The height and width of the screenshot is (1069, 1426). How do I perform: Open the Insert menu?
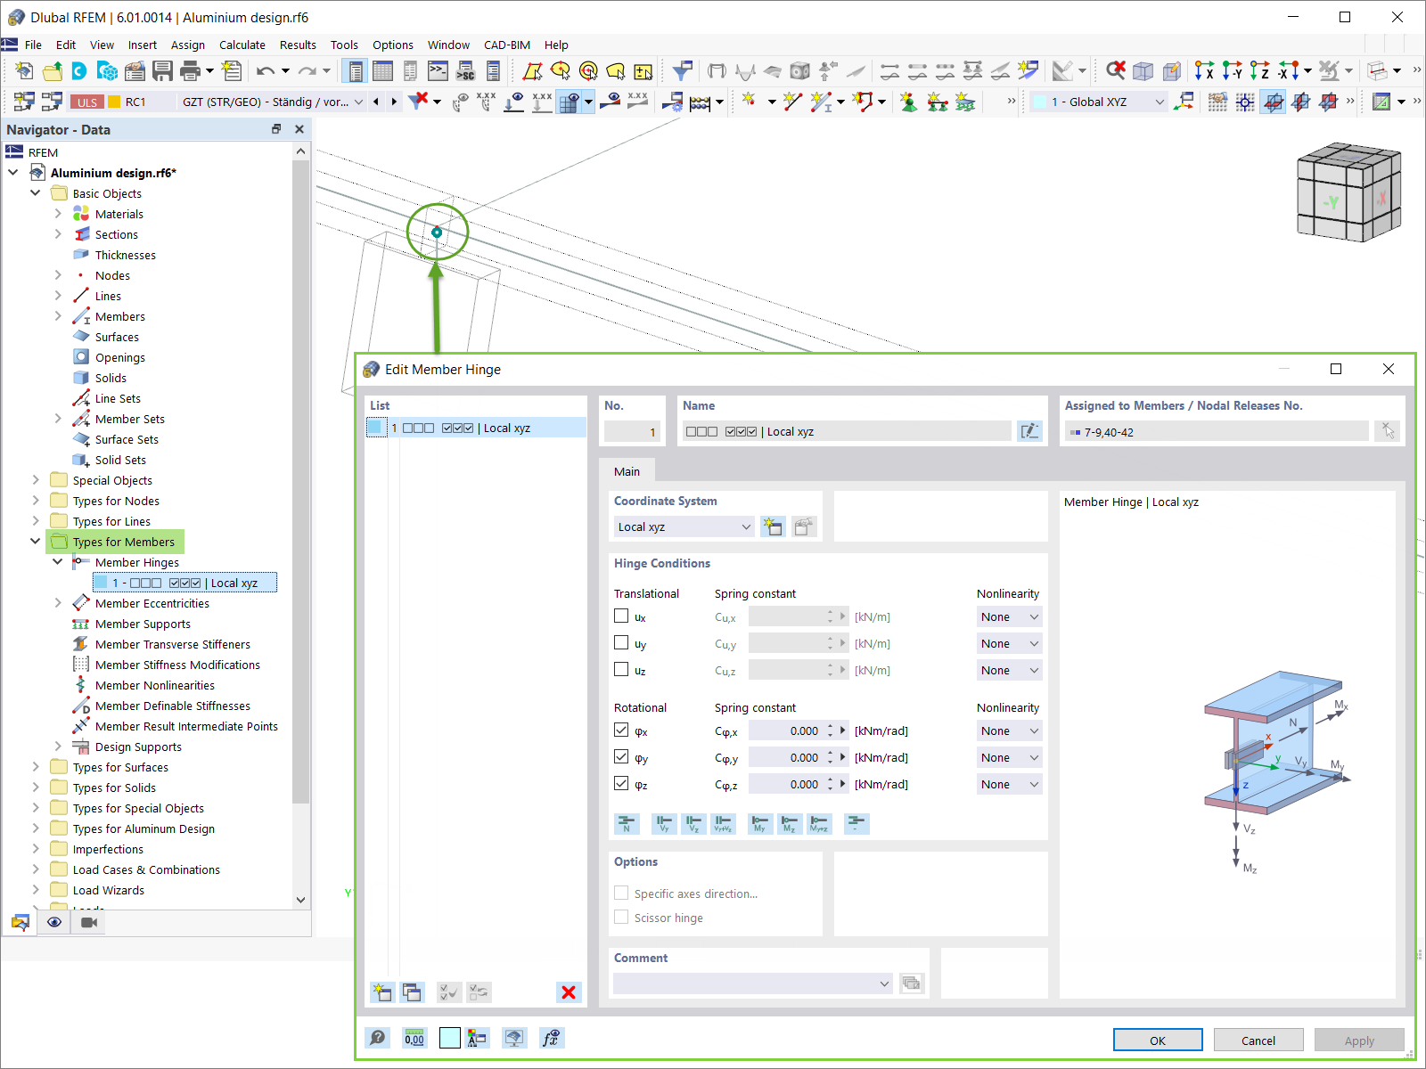tap(142, 45)
